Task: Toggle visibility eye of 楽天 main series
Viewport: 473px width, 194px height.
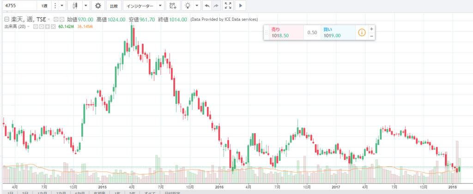Action: (56, 19)
